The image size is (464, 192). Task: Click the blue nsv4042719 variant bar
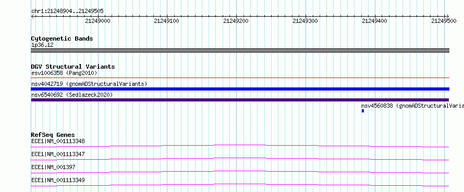(x=240, y=89)
